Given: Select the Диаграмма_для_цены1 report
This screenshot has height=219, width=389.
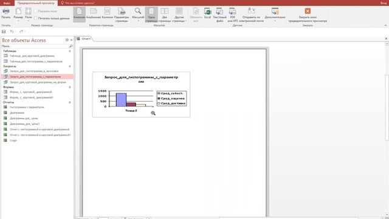Looking at the screenshot, I should point(37,124).
